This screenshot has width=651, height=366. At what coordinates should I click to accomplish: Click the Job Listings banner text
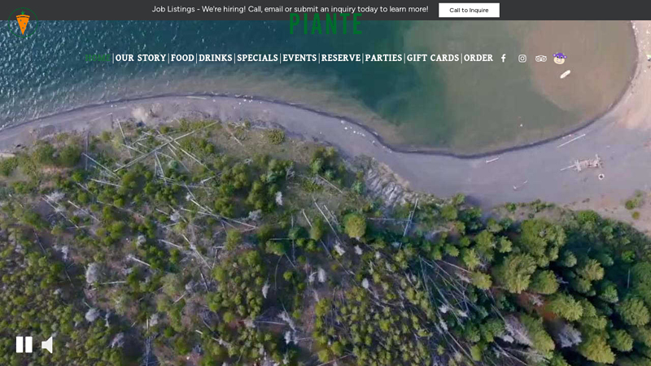pos(290,9)
